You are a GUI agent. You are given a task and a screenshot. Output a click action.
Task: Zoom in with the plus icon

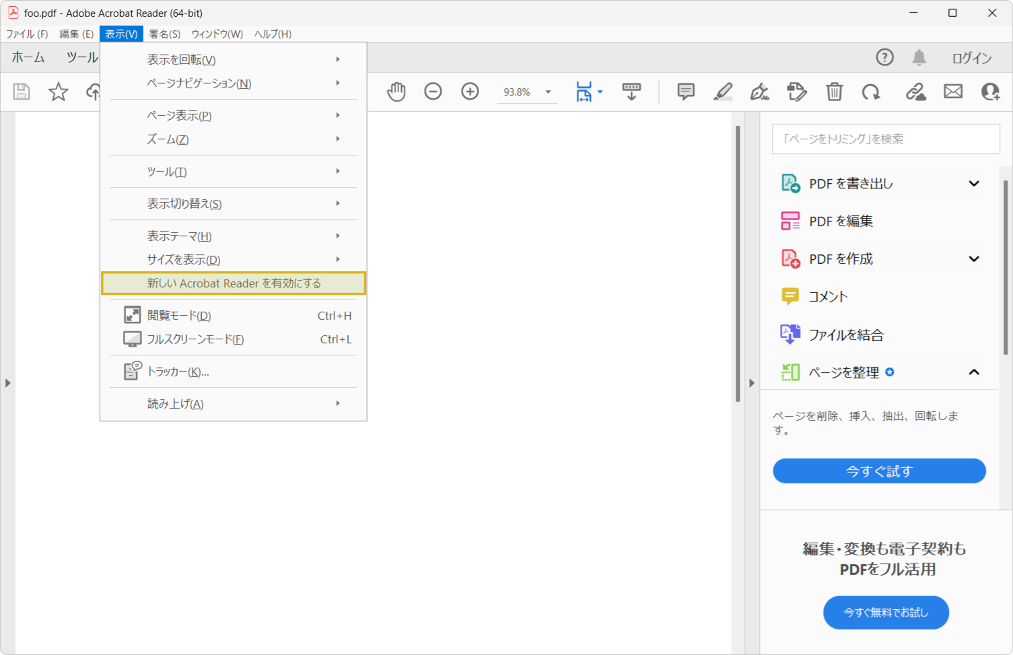[x=470, y=92]
